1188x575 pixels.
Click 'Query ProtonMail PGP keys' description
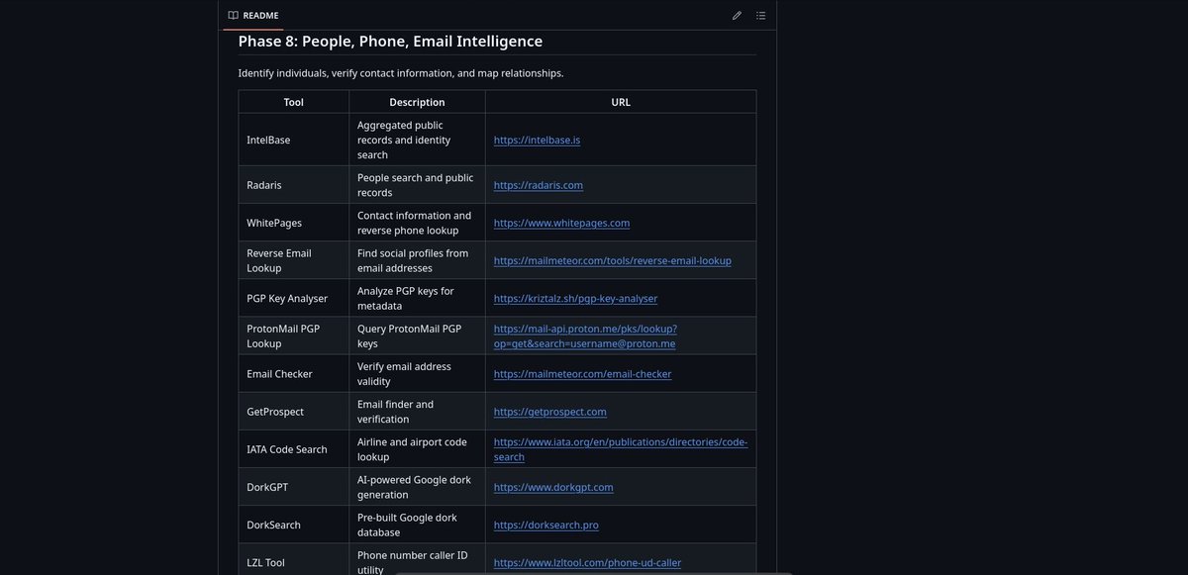[409, 335]
